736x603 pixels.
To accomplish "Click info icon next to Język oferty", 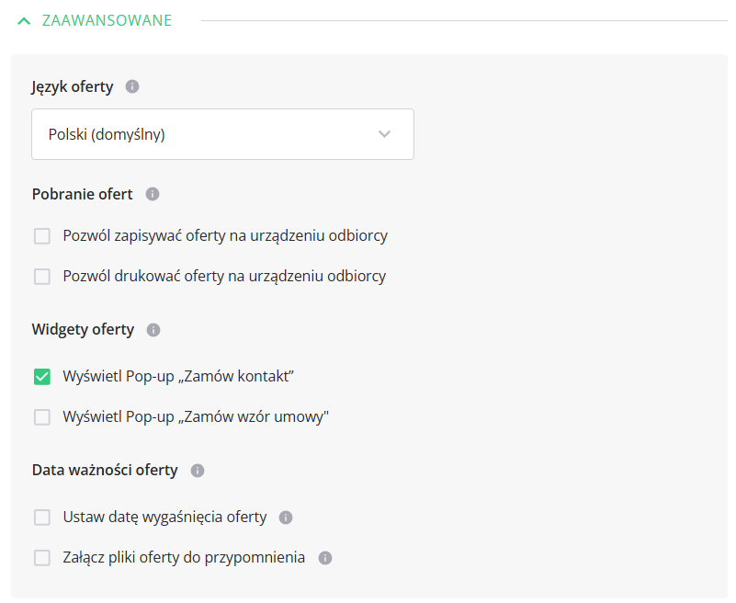I will 132,87.
